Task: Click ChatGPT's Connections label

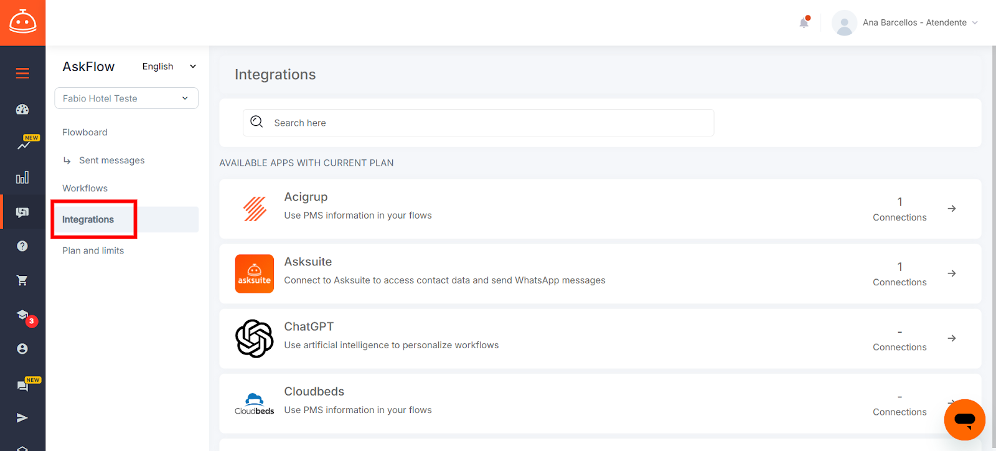Action: point(900,347)
